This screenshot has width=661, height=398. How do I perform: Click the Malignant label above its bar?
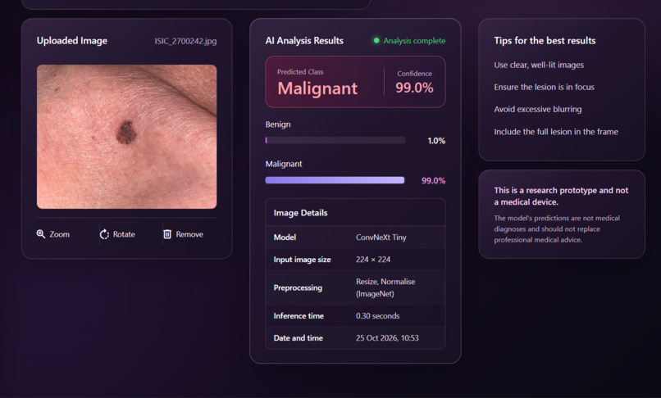tap(284, 164)
